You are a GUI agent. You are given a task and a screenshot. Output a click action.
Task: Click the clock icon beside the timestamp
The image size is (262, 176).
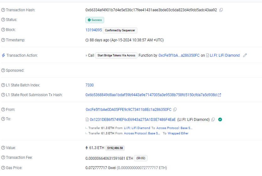coord(87,40)
